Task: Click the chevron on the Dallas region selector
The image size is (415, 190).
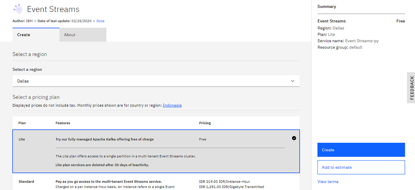Action: 292,81
